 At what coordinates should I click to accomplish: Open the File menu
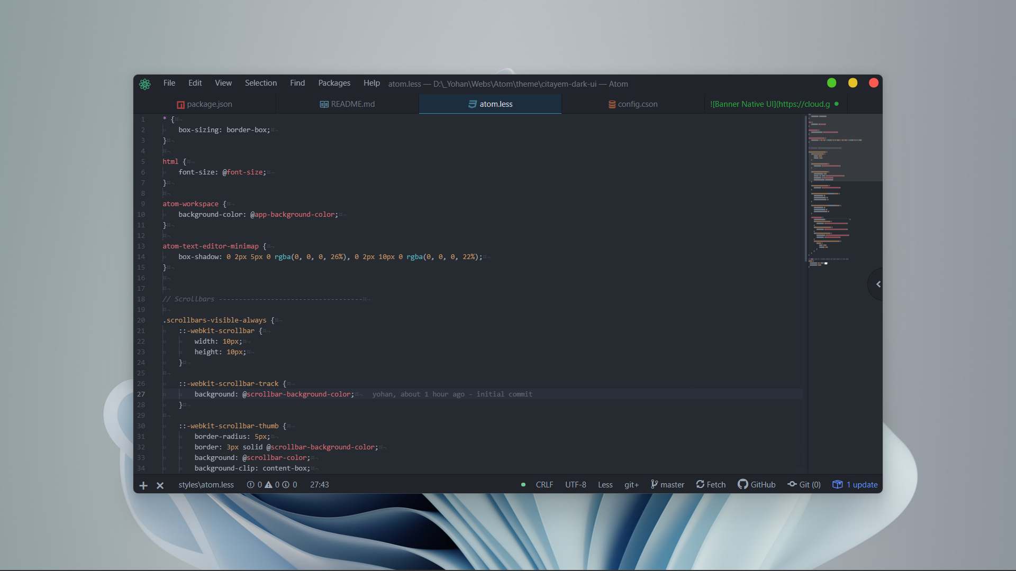coord(169,83)
